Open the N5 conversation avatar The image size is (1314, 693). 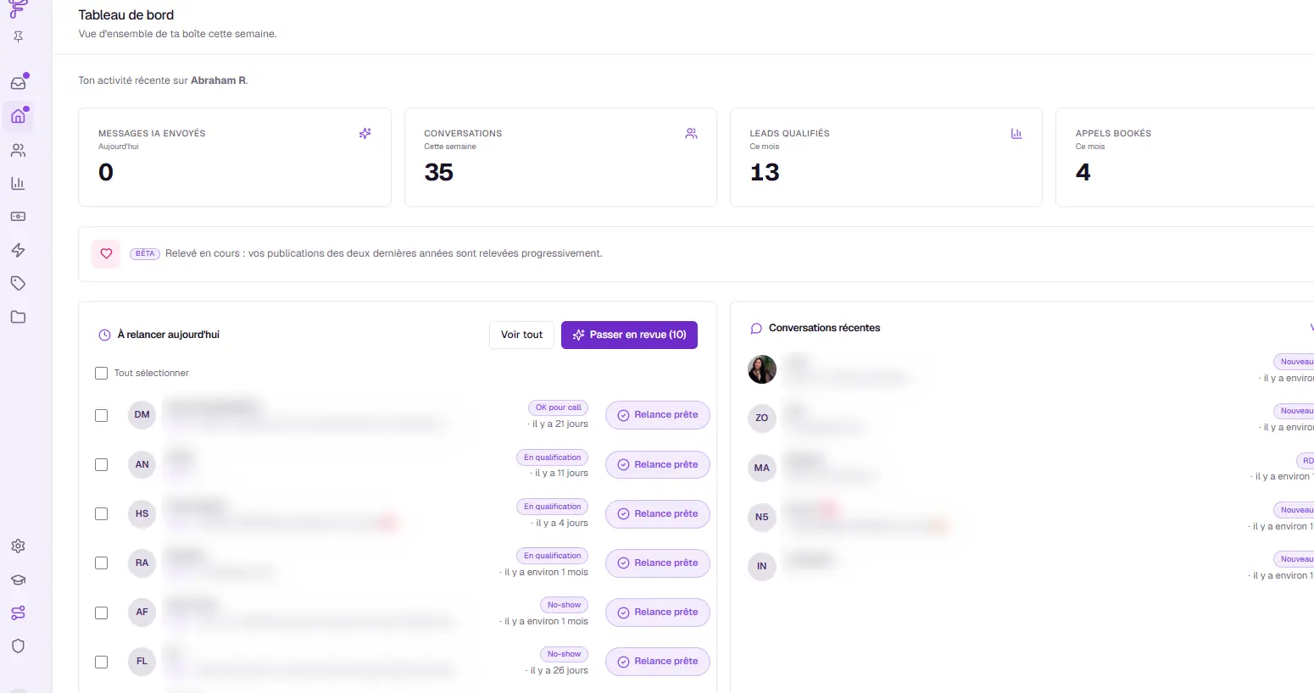[762, 517]
